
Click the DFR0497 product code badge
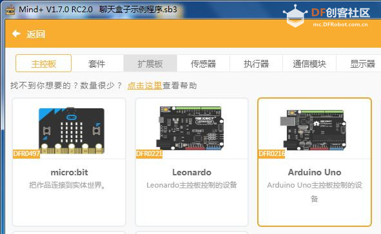point(26,153)
